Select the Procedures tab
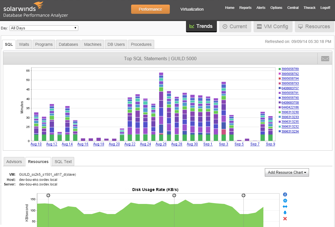Screen dimensions: 335x227 (x=141, y=44)
